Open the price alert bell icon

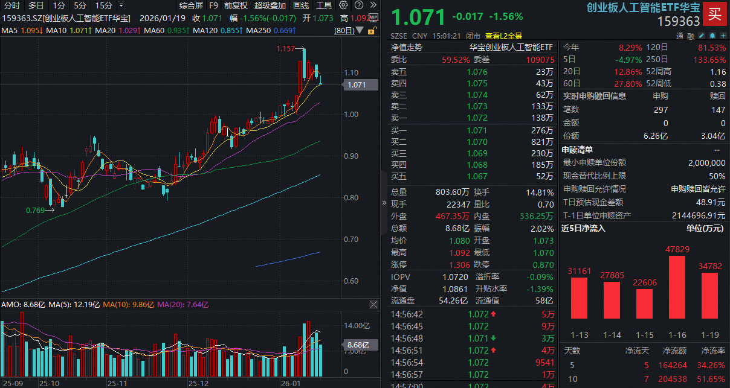(x=712, y=36)
